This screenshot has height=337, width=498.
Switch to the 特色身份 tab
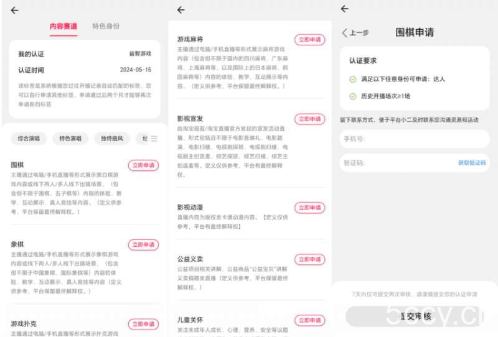click(106, 26)
